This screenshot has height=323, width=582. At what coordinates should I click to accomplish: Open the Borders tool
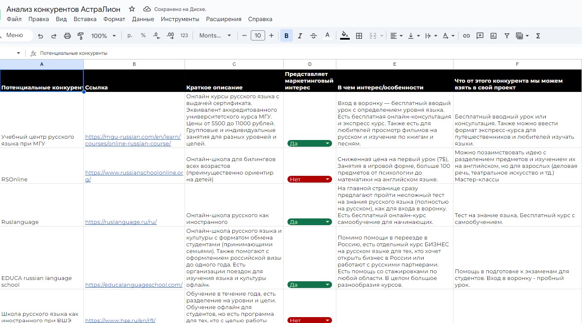[359, 36]
